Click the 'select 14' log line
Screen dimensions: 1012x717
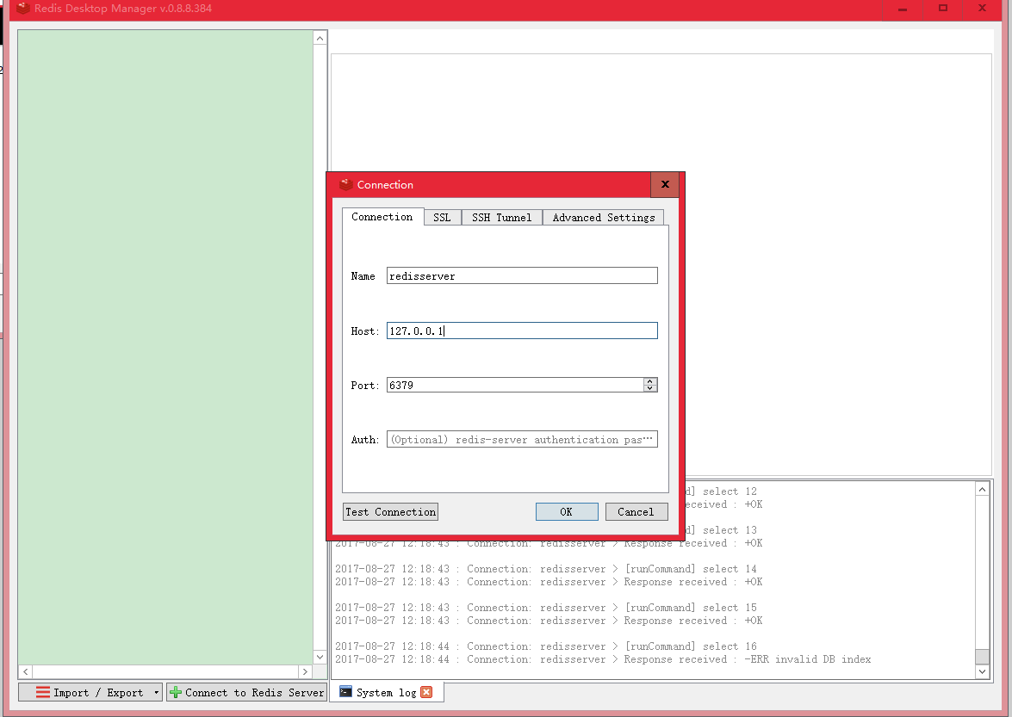click(x=546, y=569)
